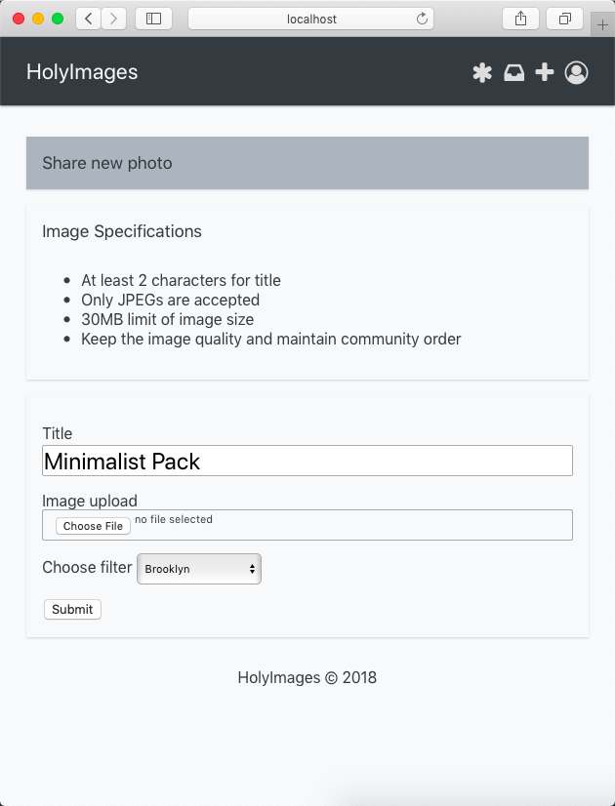
Task: Show the Safari sidebar
Action: [x=153, y=19]
